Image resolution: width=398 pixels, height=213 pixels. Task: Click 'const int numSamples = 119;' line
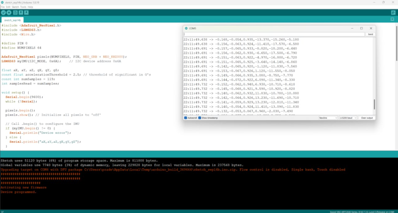point(28,79)
